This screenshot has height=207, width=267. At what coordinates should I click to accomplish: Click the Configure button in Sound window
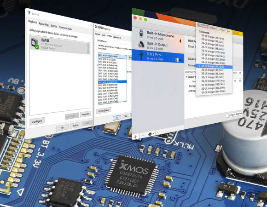37,121
